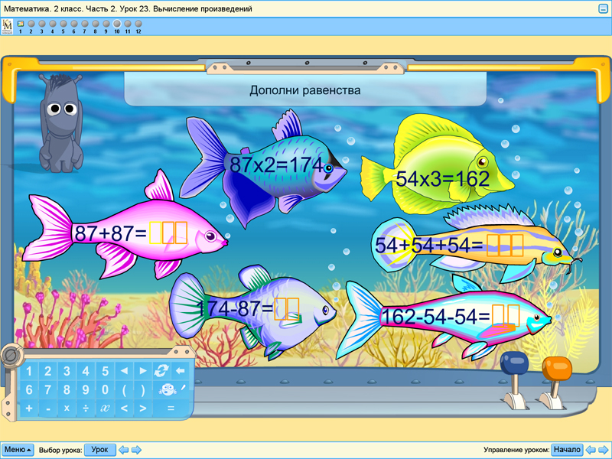Viewport: 612px width, 459px height.
Task: Click answer box for 87+87 equation
Action: pyautogui.click(x=168, y=233)
